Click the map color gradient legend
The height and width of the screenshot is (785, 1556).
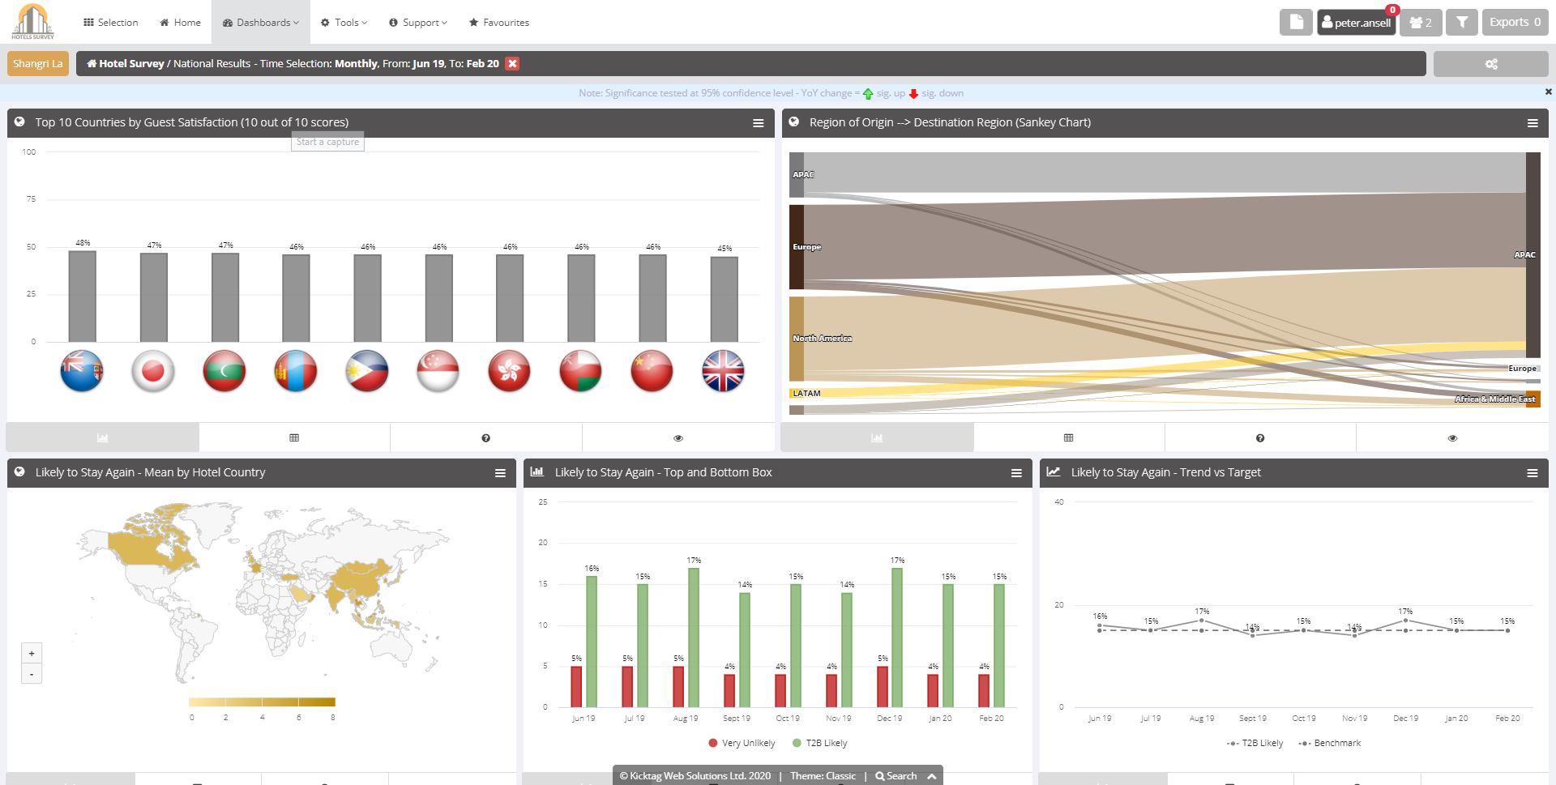click(x=262, y=702)
